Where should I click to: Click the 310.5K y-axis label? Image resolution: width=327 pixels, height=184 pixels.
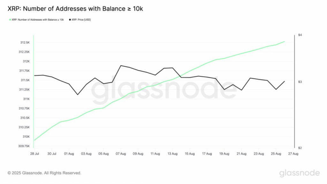[25, 118]
